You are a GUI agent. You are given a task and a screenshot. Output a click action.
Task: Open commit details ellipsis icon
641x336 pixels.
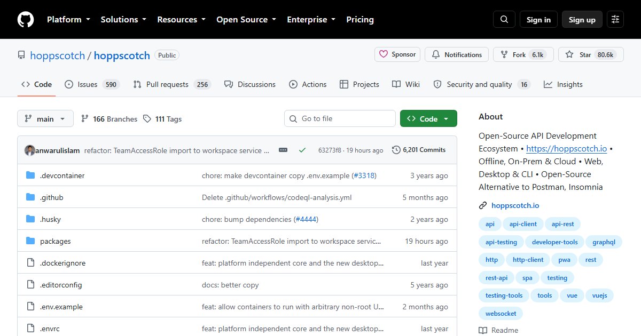tap(283, 150)
